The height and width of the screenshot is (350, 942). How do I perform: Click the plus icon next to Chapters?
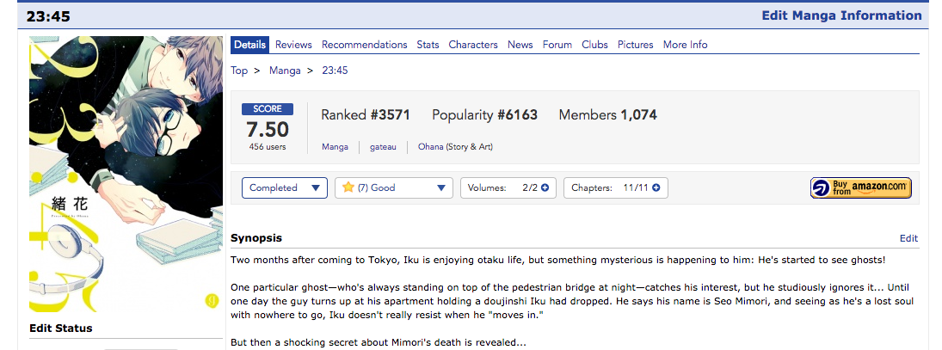coord(656,187)
